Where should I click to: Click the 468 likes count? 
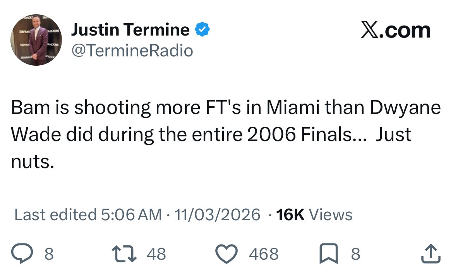click(x=263, y=254)
